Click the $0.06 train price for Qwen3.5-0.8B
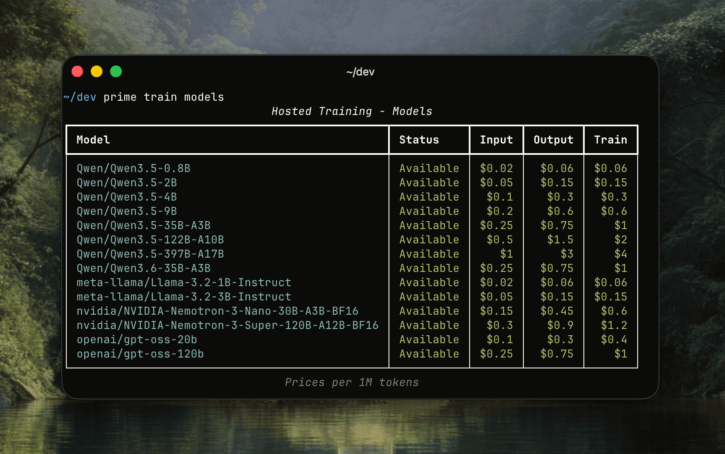Image resolution: width=725 pixels, height=454 pixels. click(x=611, y=169)
